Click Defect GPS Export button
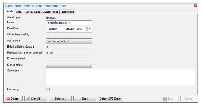The width and height of the screenshot is (201, 107). coord(110,99)
